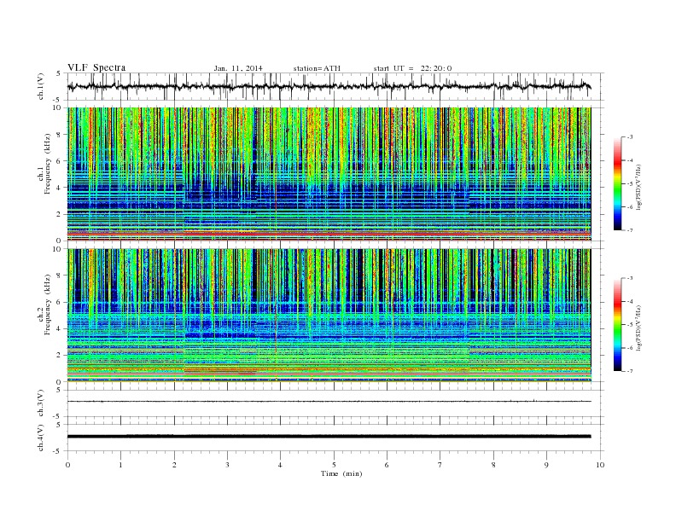This screenshot has width=676, height=522.
Task: Click the time axis tick label '5'
Action: pyautogui.click(x=334, y=465)
